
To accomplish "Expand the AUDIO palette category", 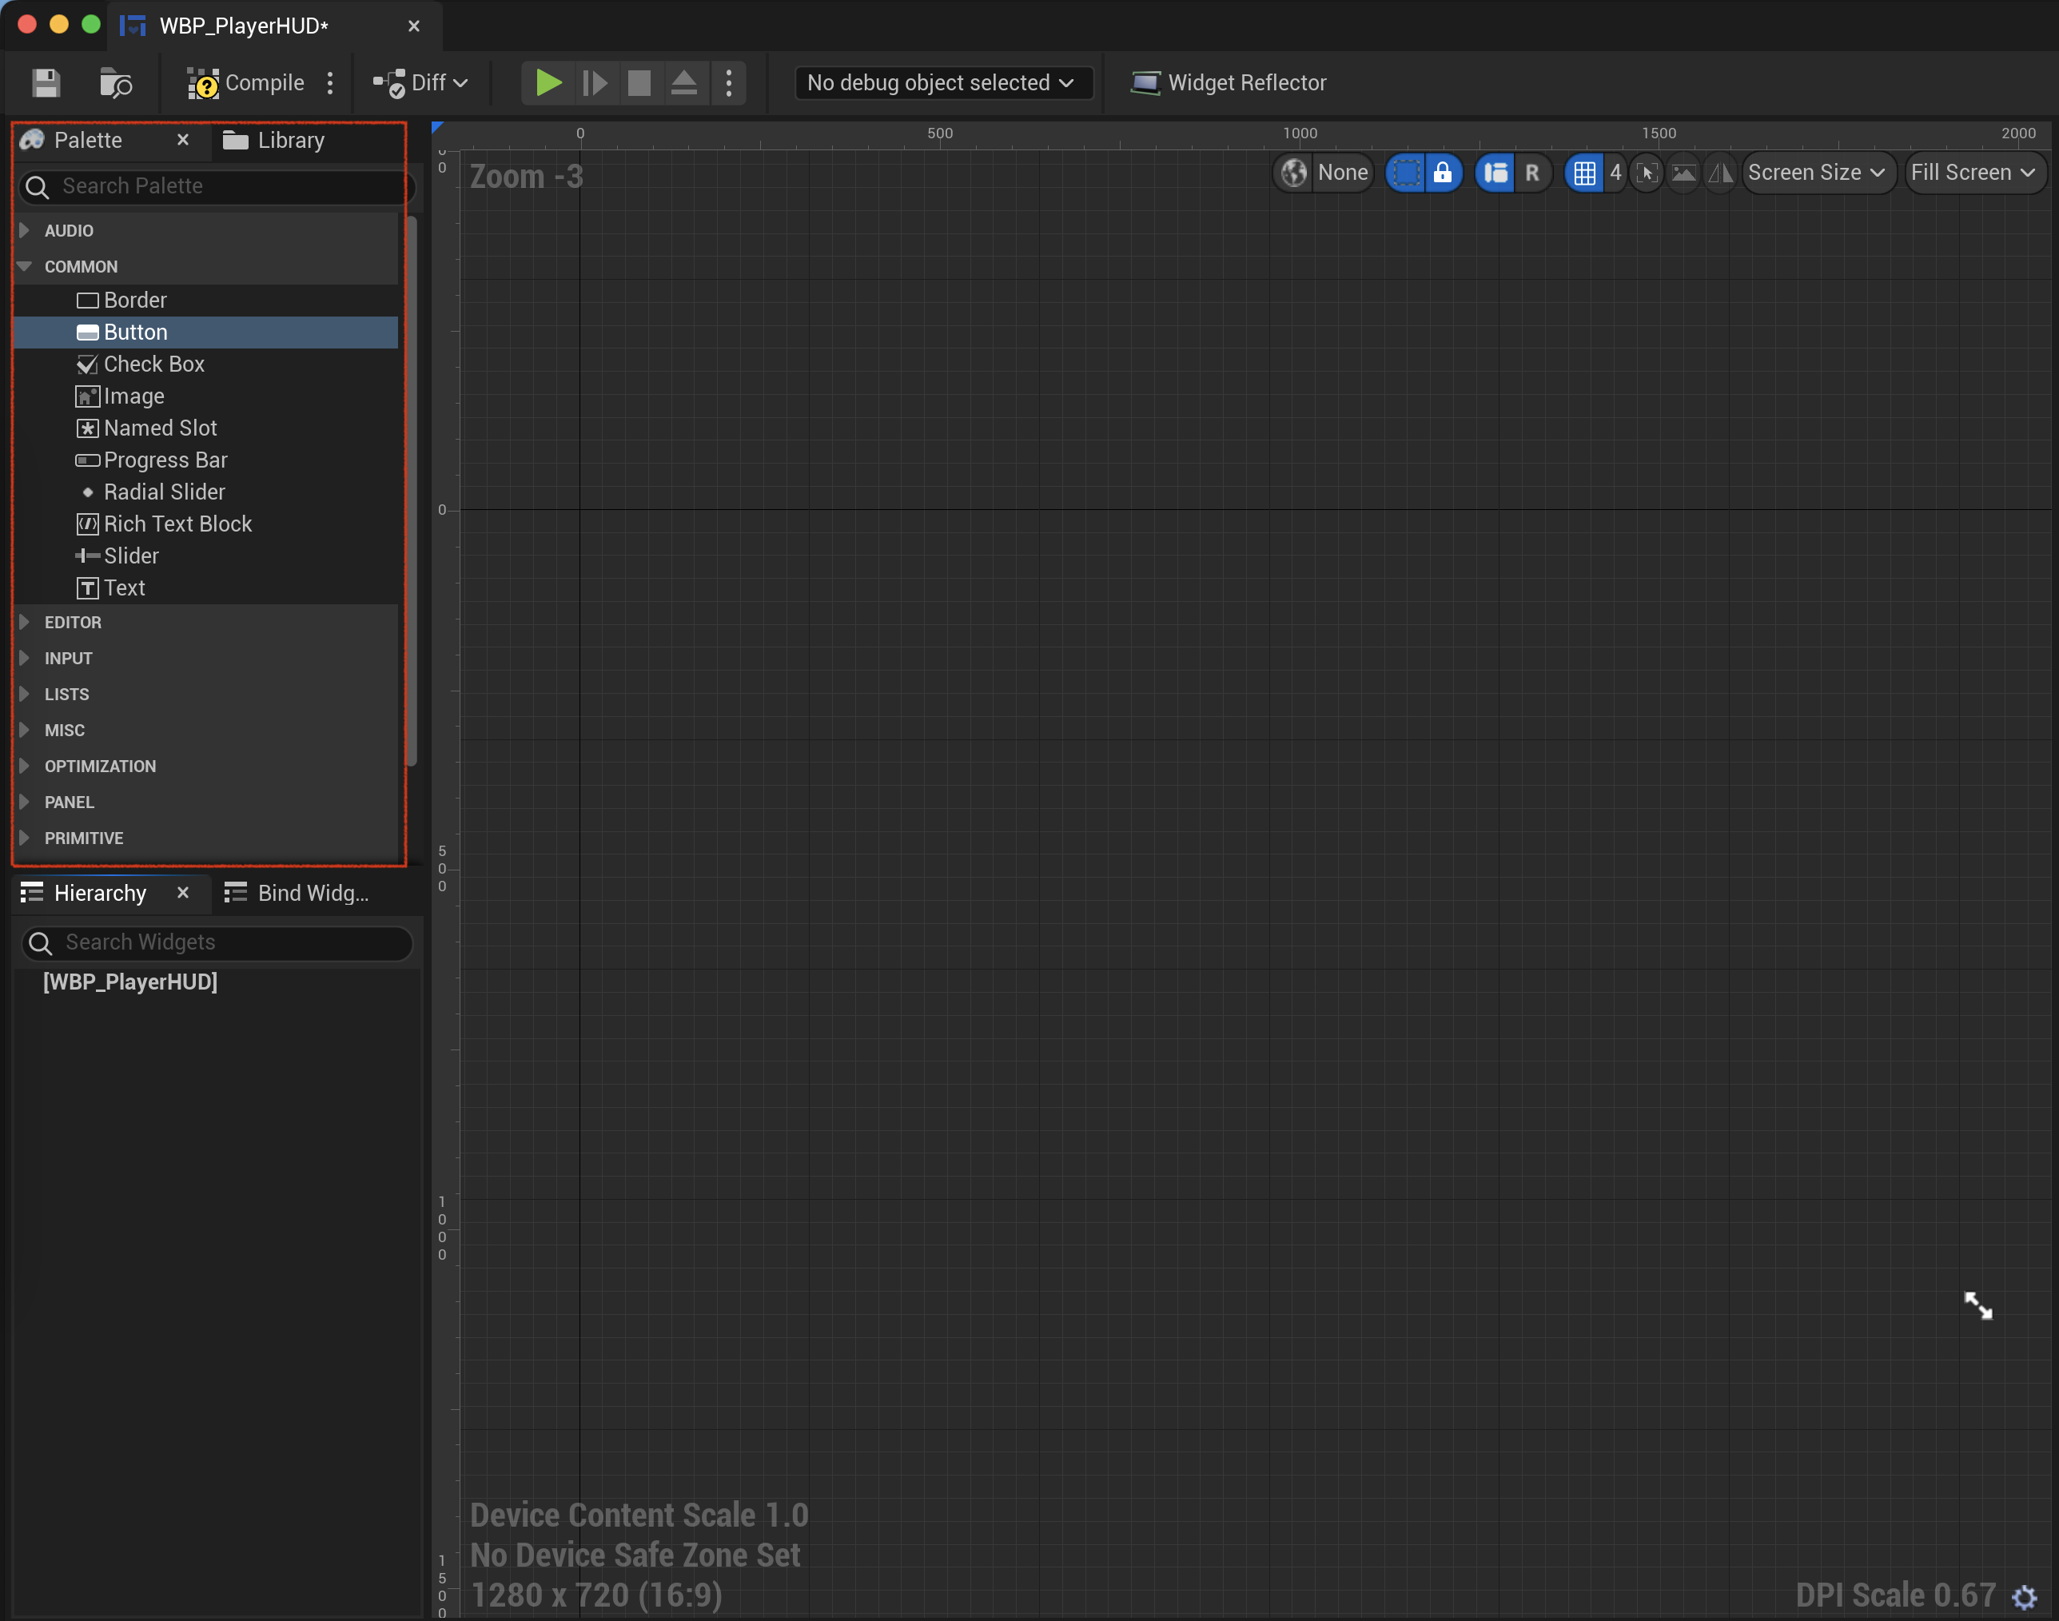I will 25,229.
